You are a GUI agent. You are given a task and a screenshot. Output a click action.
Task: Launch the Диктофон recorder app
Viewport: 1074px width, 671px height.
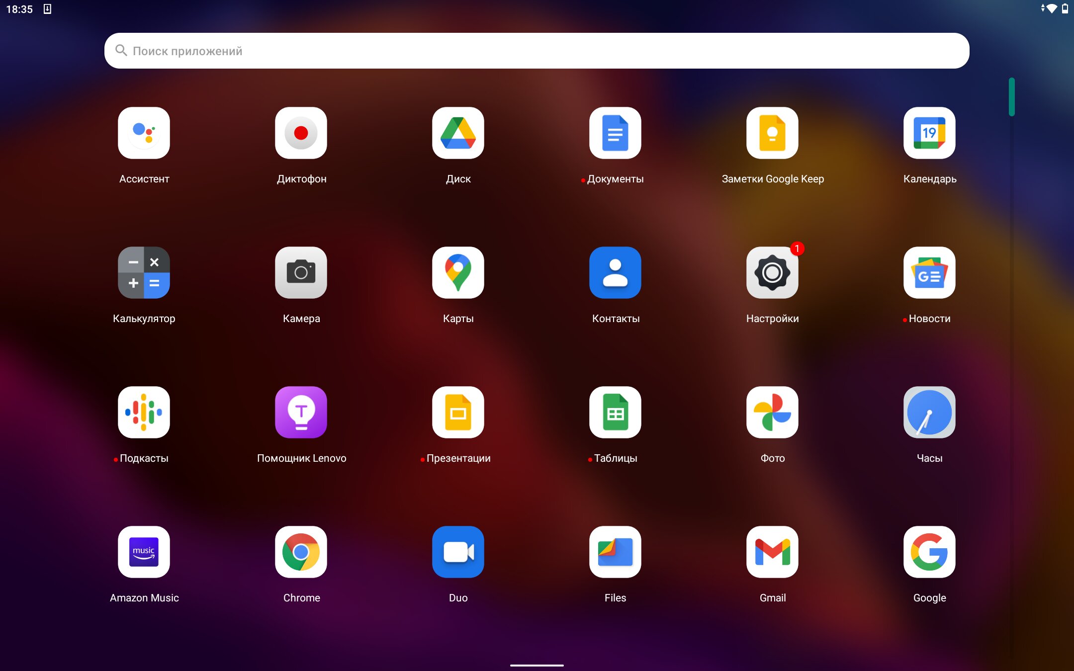pyautogui.click(x=301, y=133)
